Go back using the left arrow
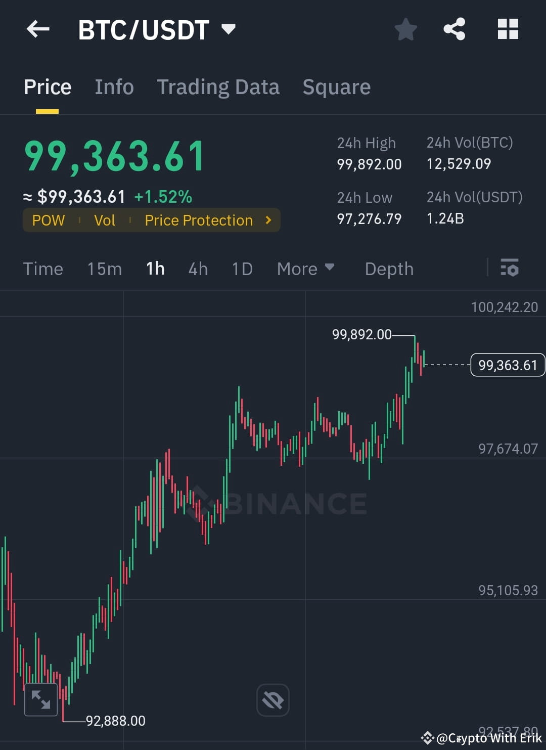This screenshot has width=546, height=750. click(38, 29)
